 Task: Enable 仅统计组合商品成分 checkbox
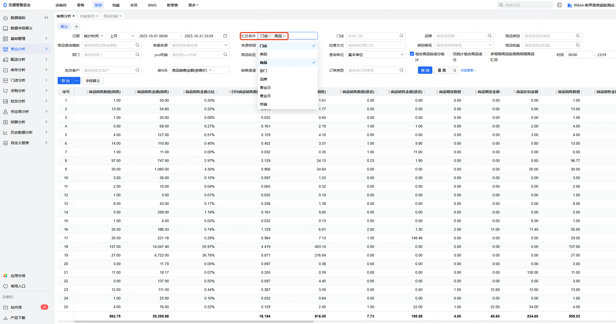(450, 54)
